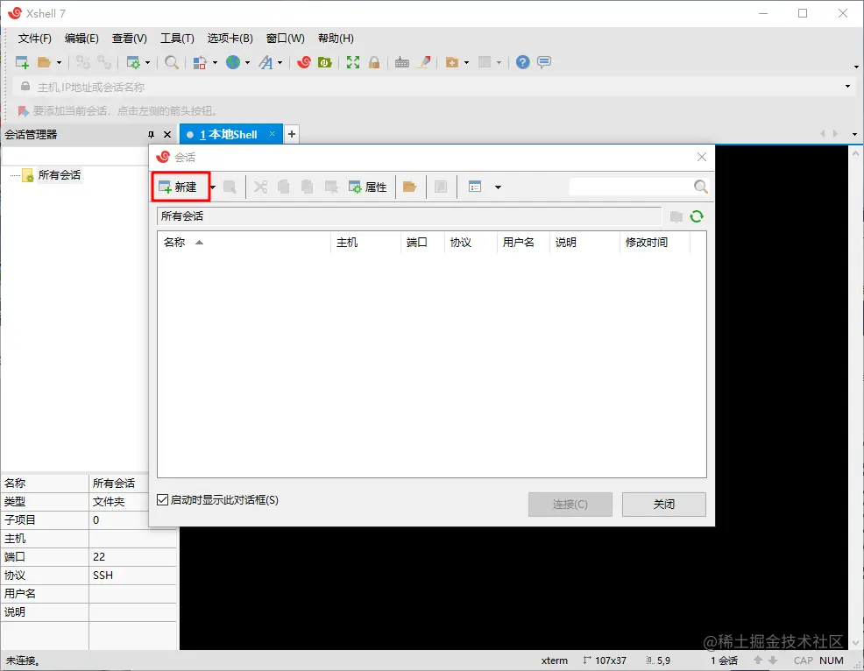
Task: Open session properties via the 属性 icon
Action: (x=369, y=187)
